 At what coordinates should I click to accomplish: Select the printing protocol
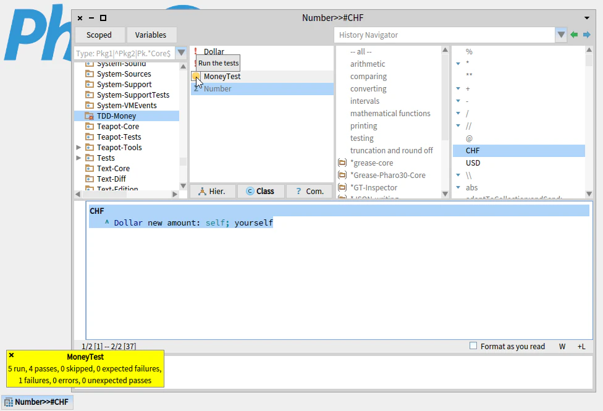364,126
